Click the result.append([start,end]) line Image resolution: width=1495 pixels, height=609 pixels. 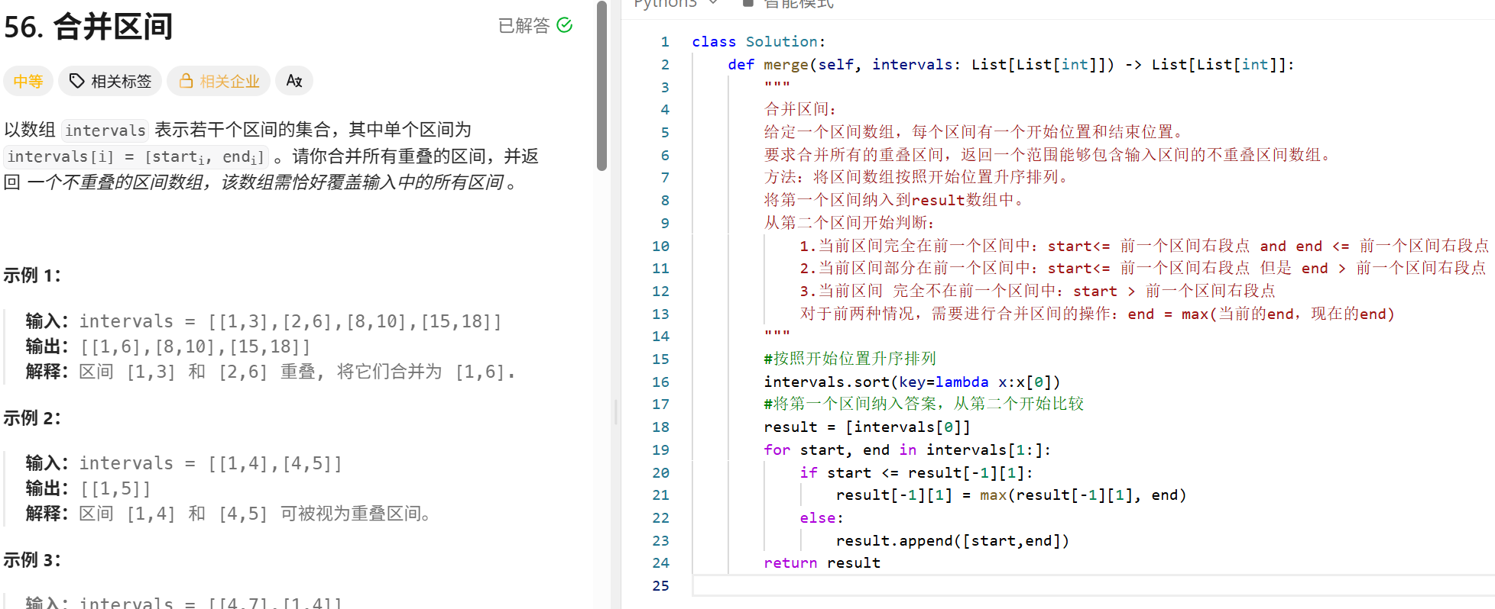tap(952, 540)
